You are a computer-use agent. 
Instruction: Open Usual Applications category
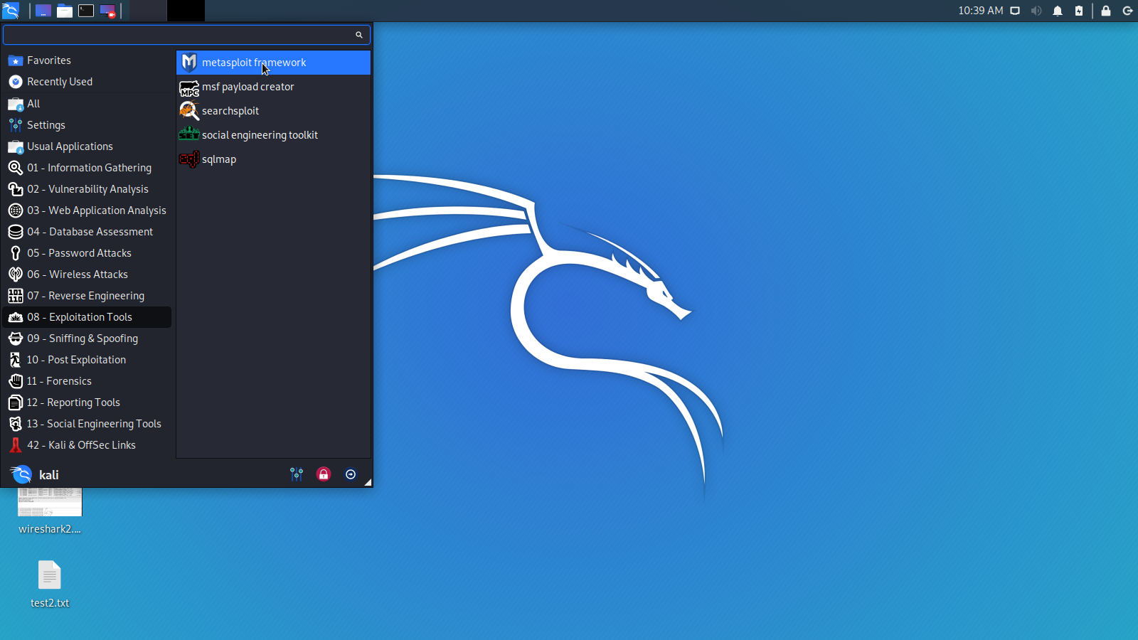pos(87,146)
